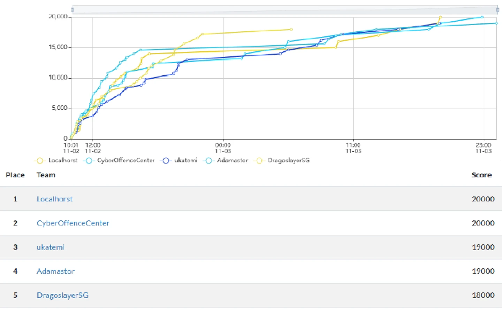Click the left handle of chart zoom slider
Screen dimensions: 502x310
coord(73,10)
